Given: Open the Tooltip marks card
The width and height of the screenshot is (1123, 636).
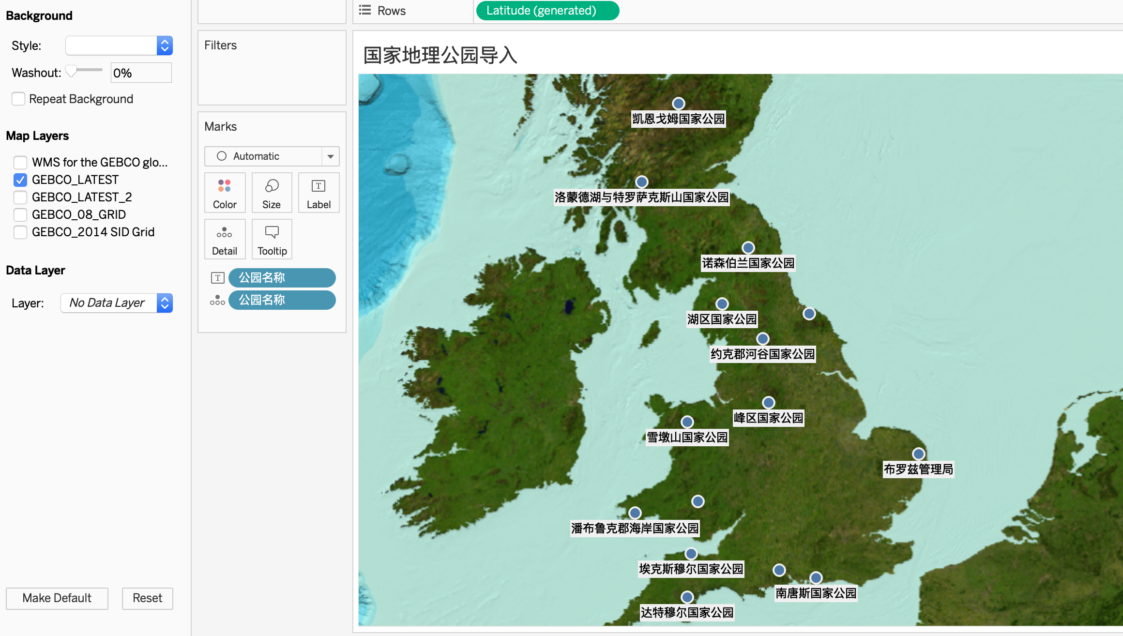Looking at the screenshot, I should pyautogui.click(x=272, y=239).
